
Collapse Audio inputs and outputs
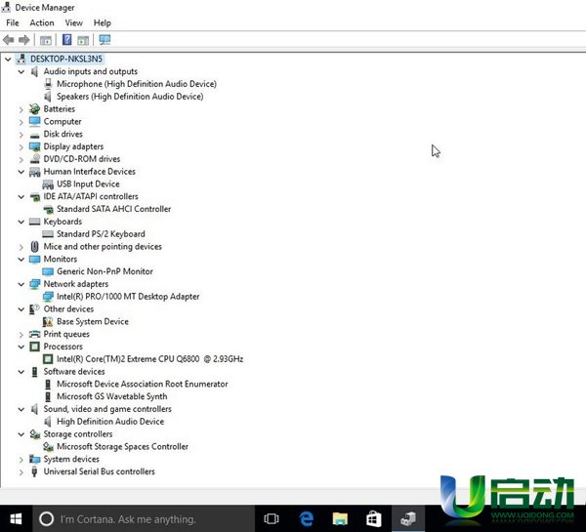pos(21,71)
